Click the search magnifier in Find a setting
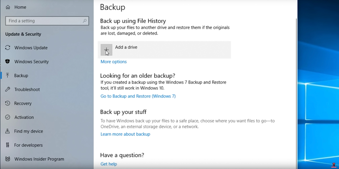The width and height of the screenshot is (339, 169). (84, 21)
